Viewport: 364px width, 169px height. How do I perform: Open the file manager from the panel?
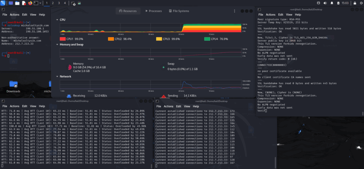[x=17, y=3]
